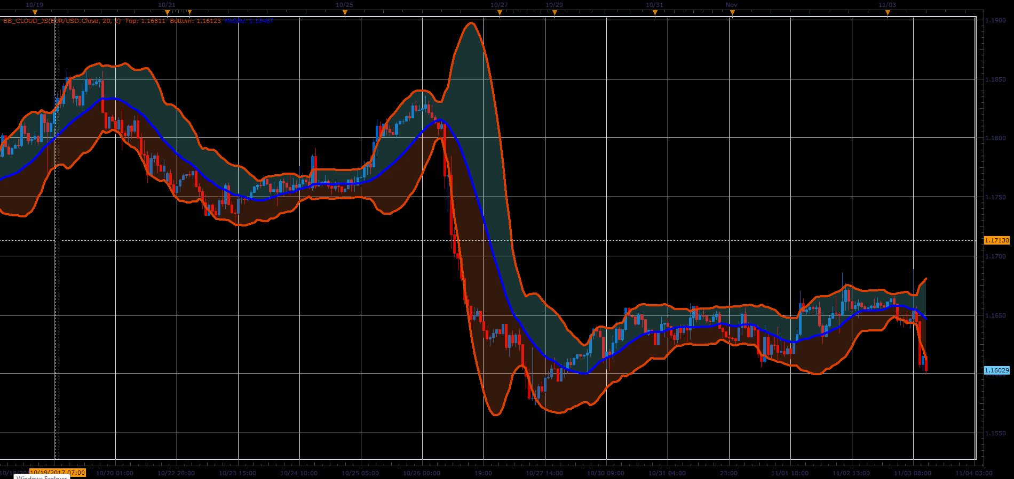The width and height of the screenshot is (1014, 479).
Task: Select the triangle marker directly below 10/21
Action: [x=167, y=12]
